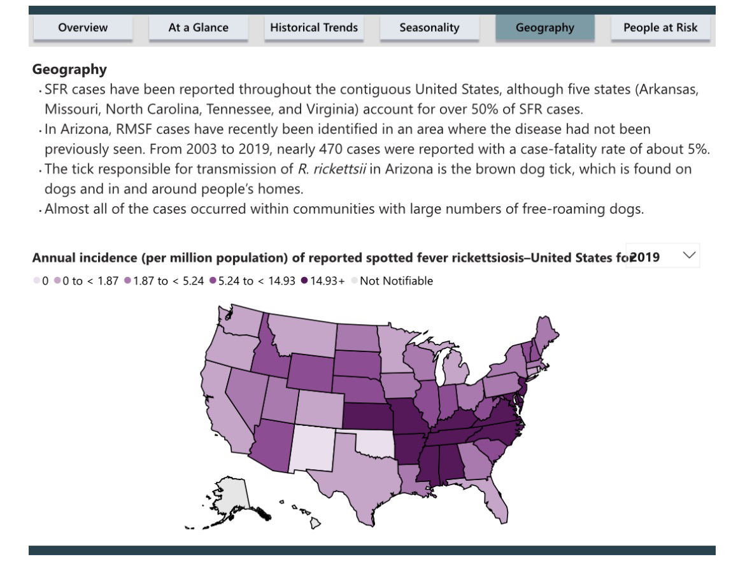Click the 'Not Notifiable' legend dot
Image resolution: width=745 pixels, height=566 pixels.
[354, 281]
